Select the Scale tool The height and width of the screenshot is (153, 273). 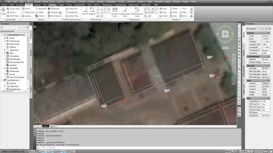[x=173, y=16]
